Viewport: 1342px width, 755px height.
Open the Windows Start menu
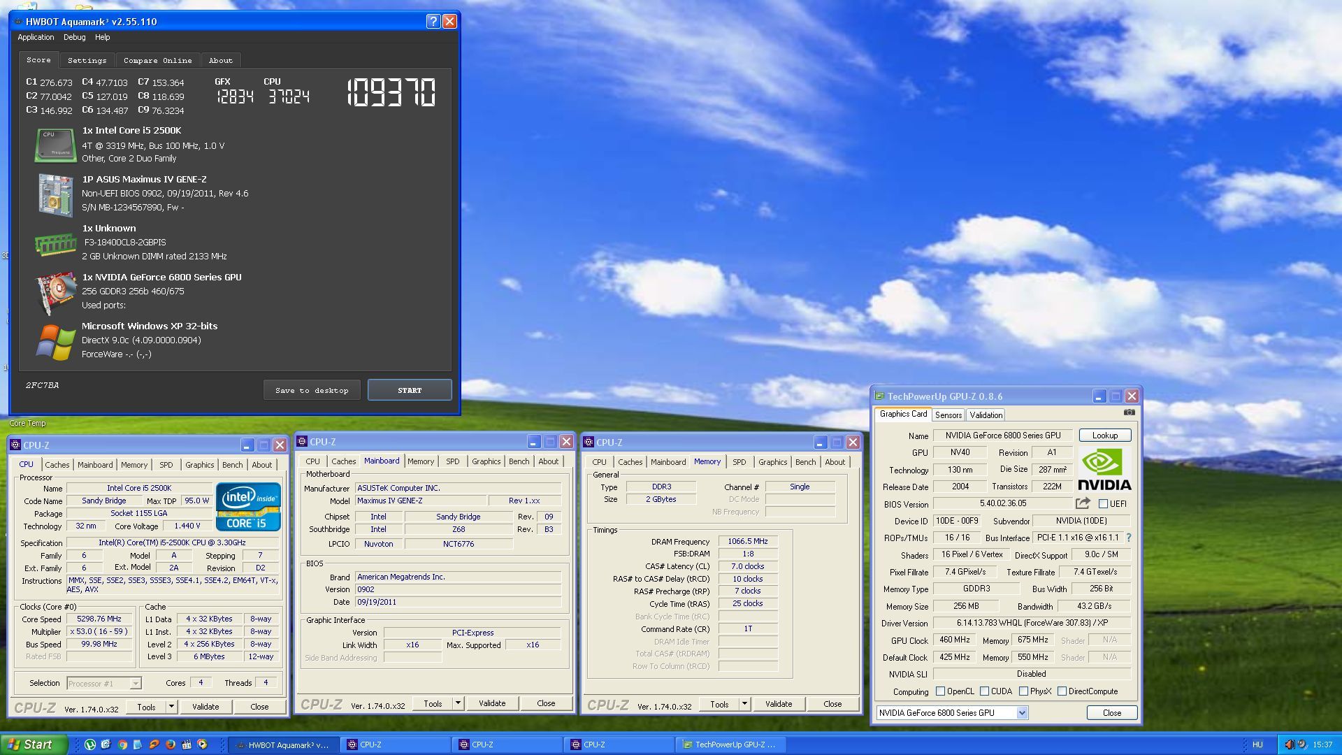click(x=34, y=745)
